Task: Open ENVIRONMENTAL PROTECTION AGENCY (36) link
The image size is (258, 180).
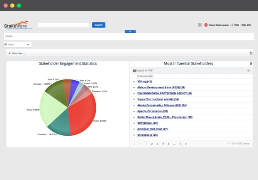Action: 165,94
